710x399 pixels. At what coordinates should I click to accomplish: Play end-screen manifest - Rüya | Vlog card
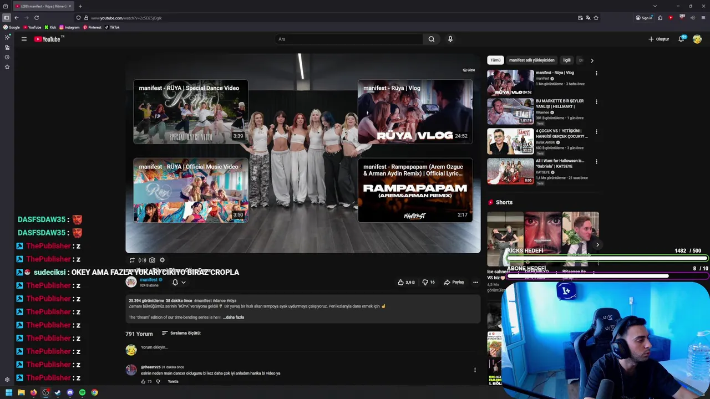pos(415,111)
